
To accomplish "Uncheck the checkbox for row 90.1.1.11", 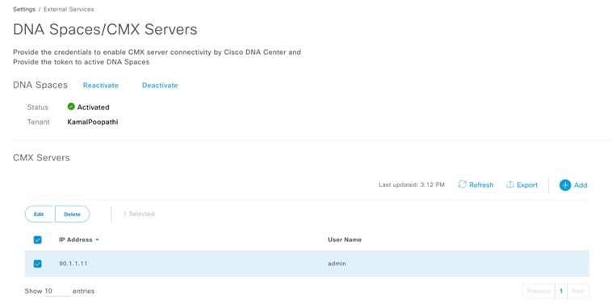I will pos(37,264).
